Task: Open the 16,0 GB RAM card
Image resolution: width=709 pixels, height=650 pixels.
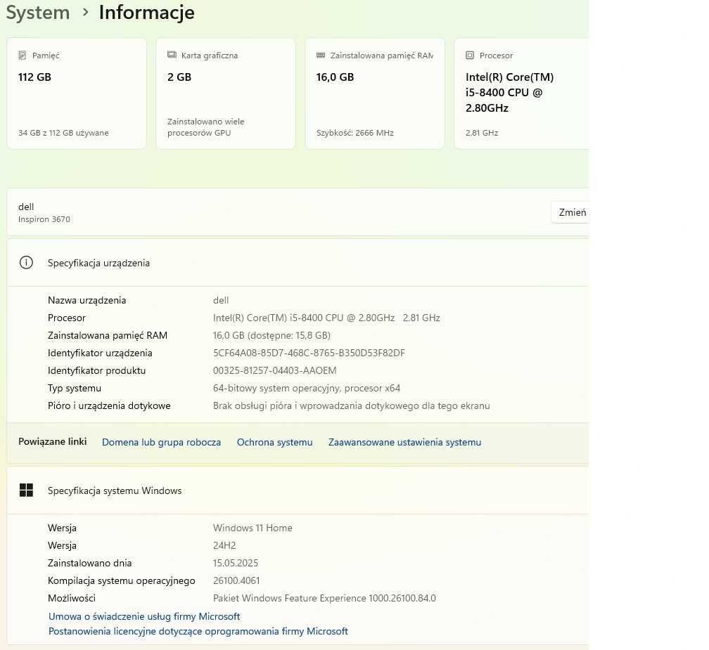Action: [375, 93]
